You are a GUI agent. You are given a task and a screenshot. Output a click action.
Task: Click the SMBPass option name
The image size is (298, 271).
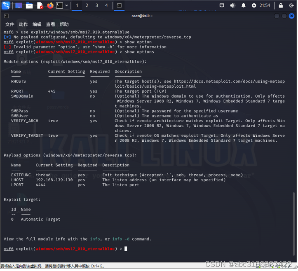[19, 111]
